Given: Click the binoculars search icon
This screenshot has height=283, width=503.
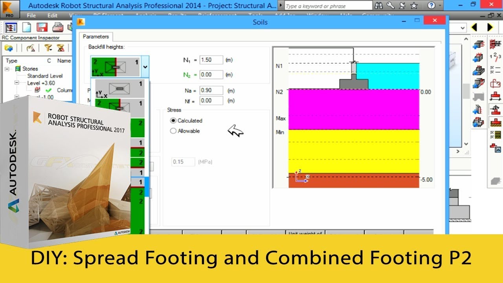Looking at the screenshot, I should coord(379,6).
